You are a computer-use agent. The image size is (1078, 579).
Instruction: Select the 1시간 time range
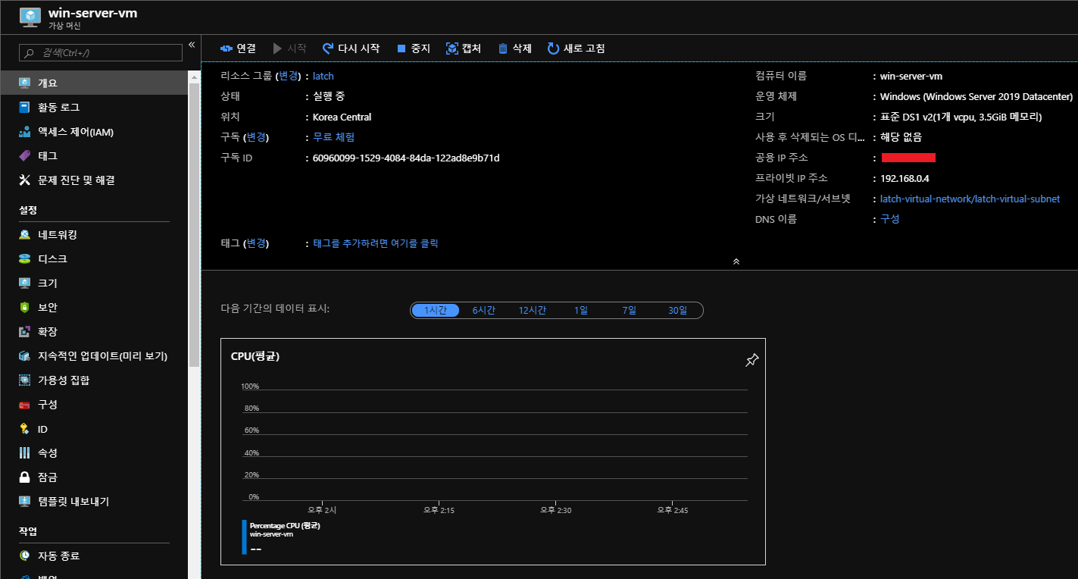[x=436, y=311]
